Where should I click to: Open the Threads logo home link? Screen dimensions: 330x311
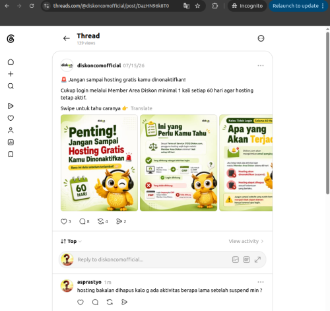tap(11, 39)
